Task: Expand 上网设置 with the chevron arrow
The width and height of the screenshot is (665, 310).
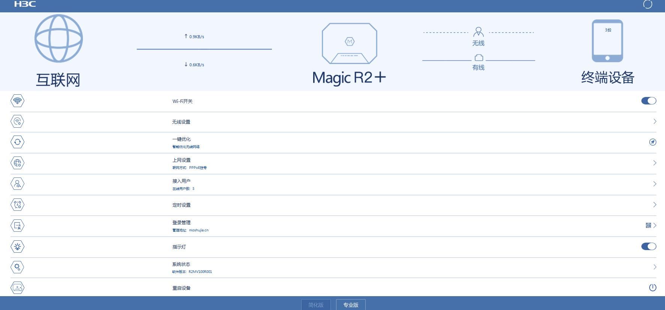Action: pyautogui.click(x=654, y=163)
